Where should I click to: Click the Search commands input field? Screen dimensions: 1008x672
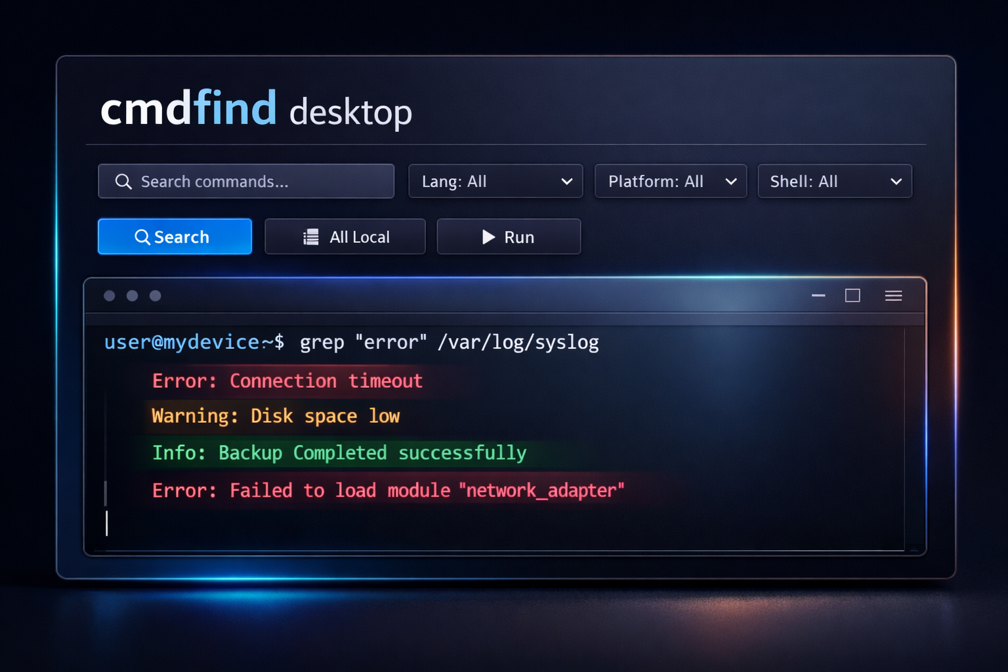(x=246, y=181)
